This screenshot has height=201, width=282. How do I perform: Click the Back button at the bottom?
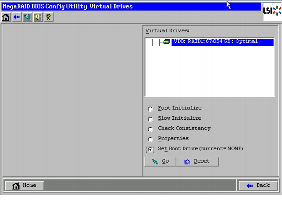pyautogui.click(x=258, y=186)
